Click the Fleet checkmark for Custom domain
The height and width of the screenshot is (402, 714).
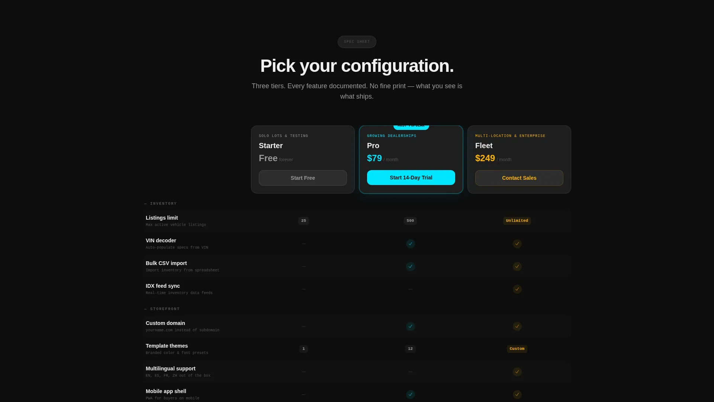pos(517,326)
